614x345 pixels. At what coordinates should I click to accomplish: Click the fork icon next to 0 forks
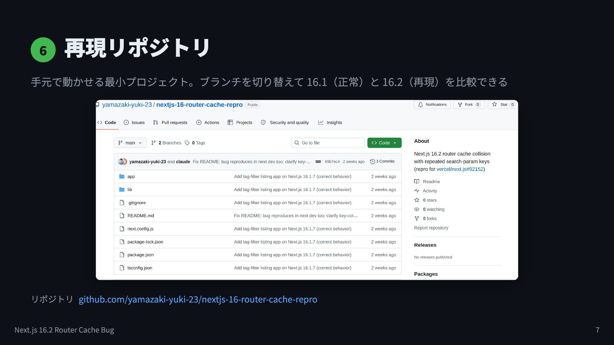[x=417, y=218]
